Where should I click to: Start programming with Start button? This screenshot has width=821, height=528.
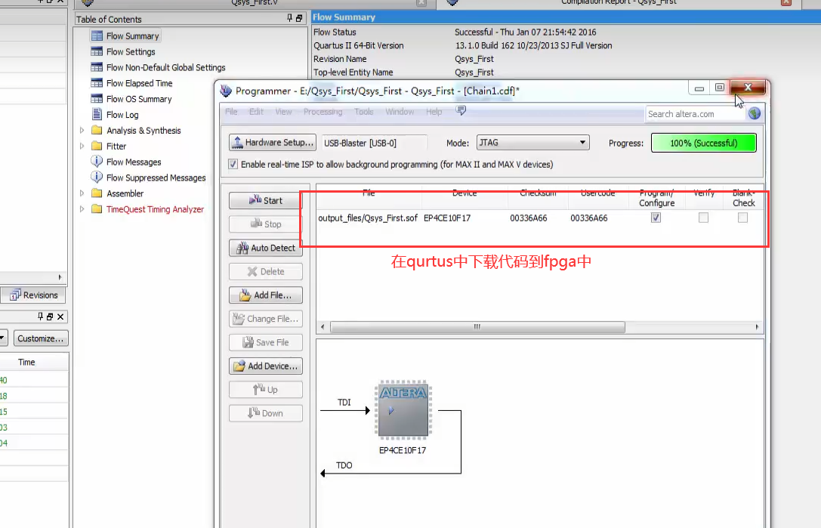(x=265, y=201)
